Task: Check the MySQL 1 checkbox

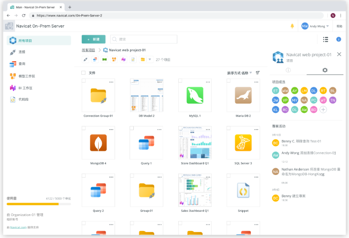Action: click(x=180, y=81)
